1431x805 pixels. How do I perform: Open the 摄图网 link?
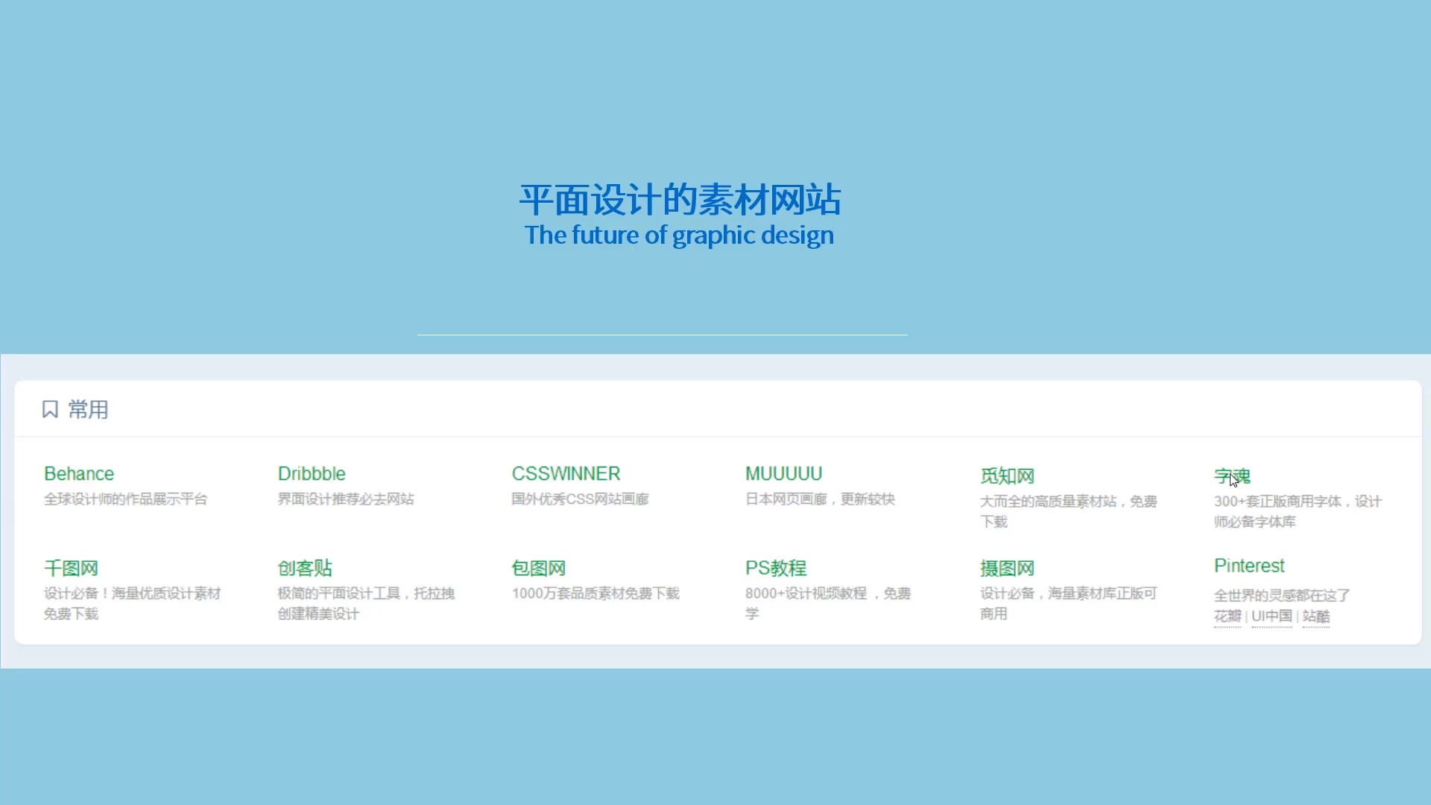pyautogui.click(x=1007, y=568)
